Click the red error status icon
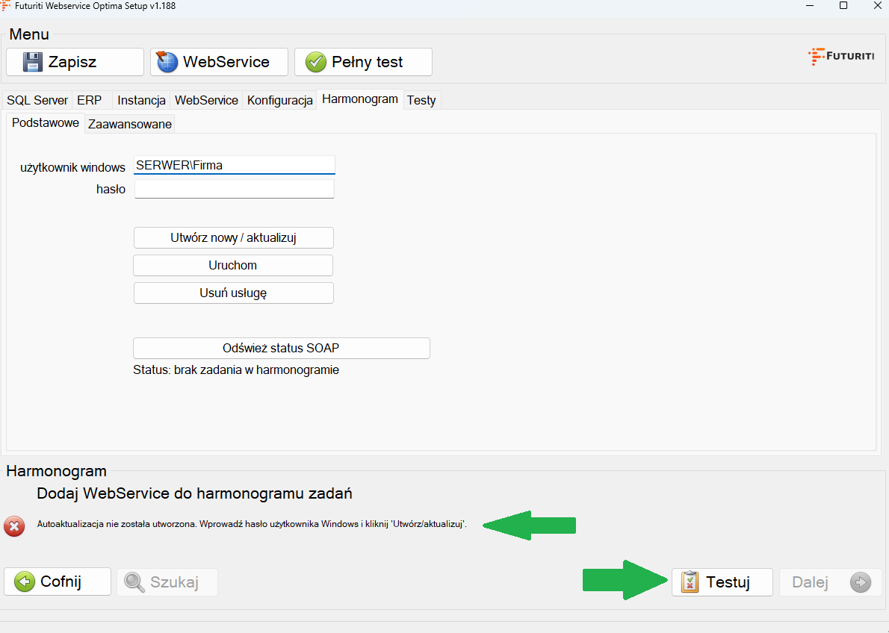This screenshot has height=633, width=889. (x=13, y=526)
